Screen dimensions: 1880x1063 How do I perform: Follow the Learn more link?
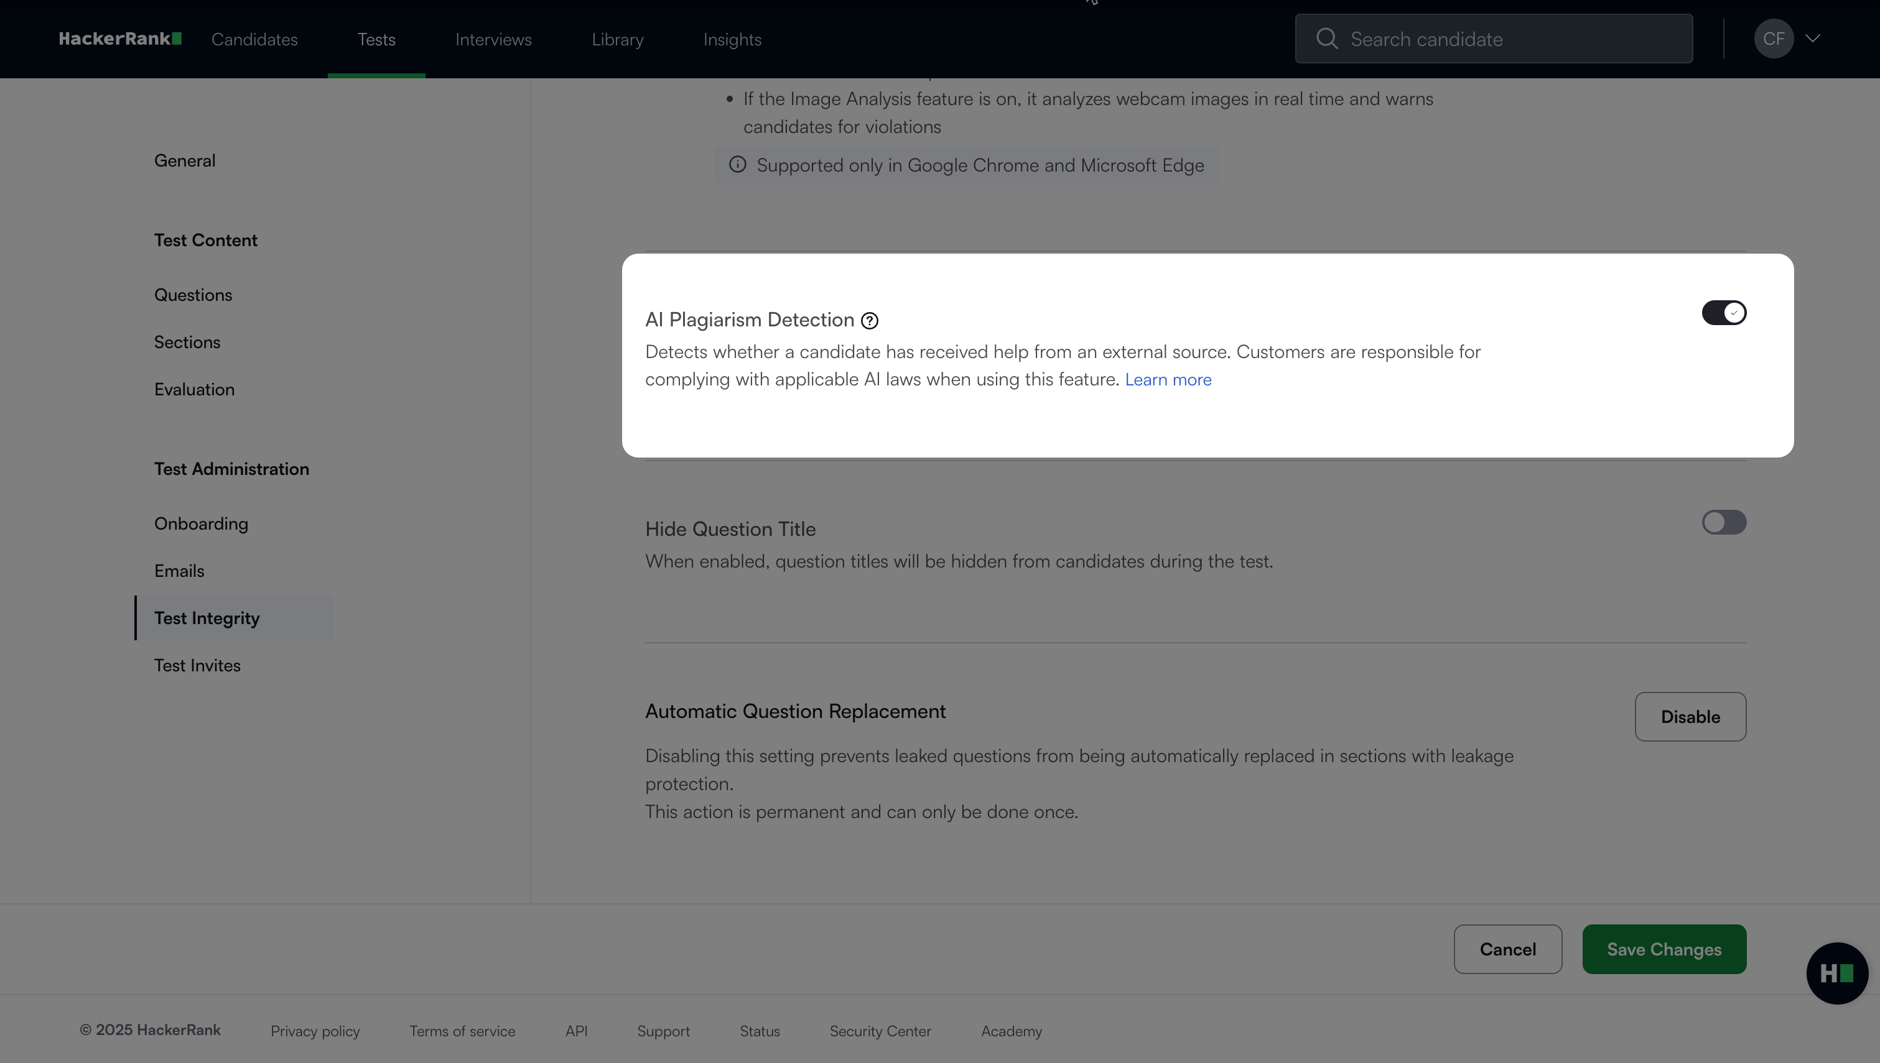coord(1168,380)
